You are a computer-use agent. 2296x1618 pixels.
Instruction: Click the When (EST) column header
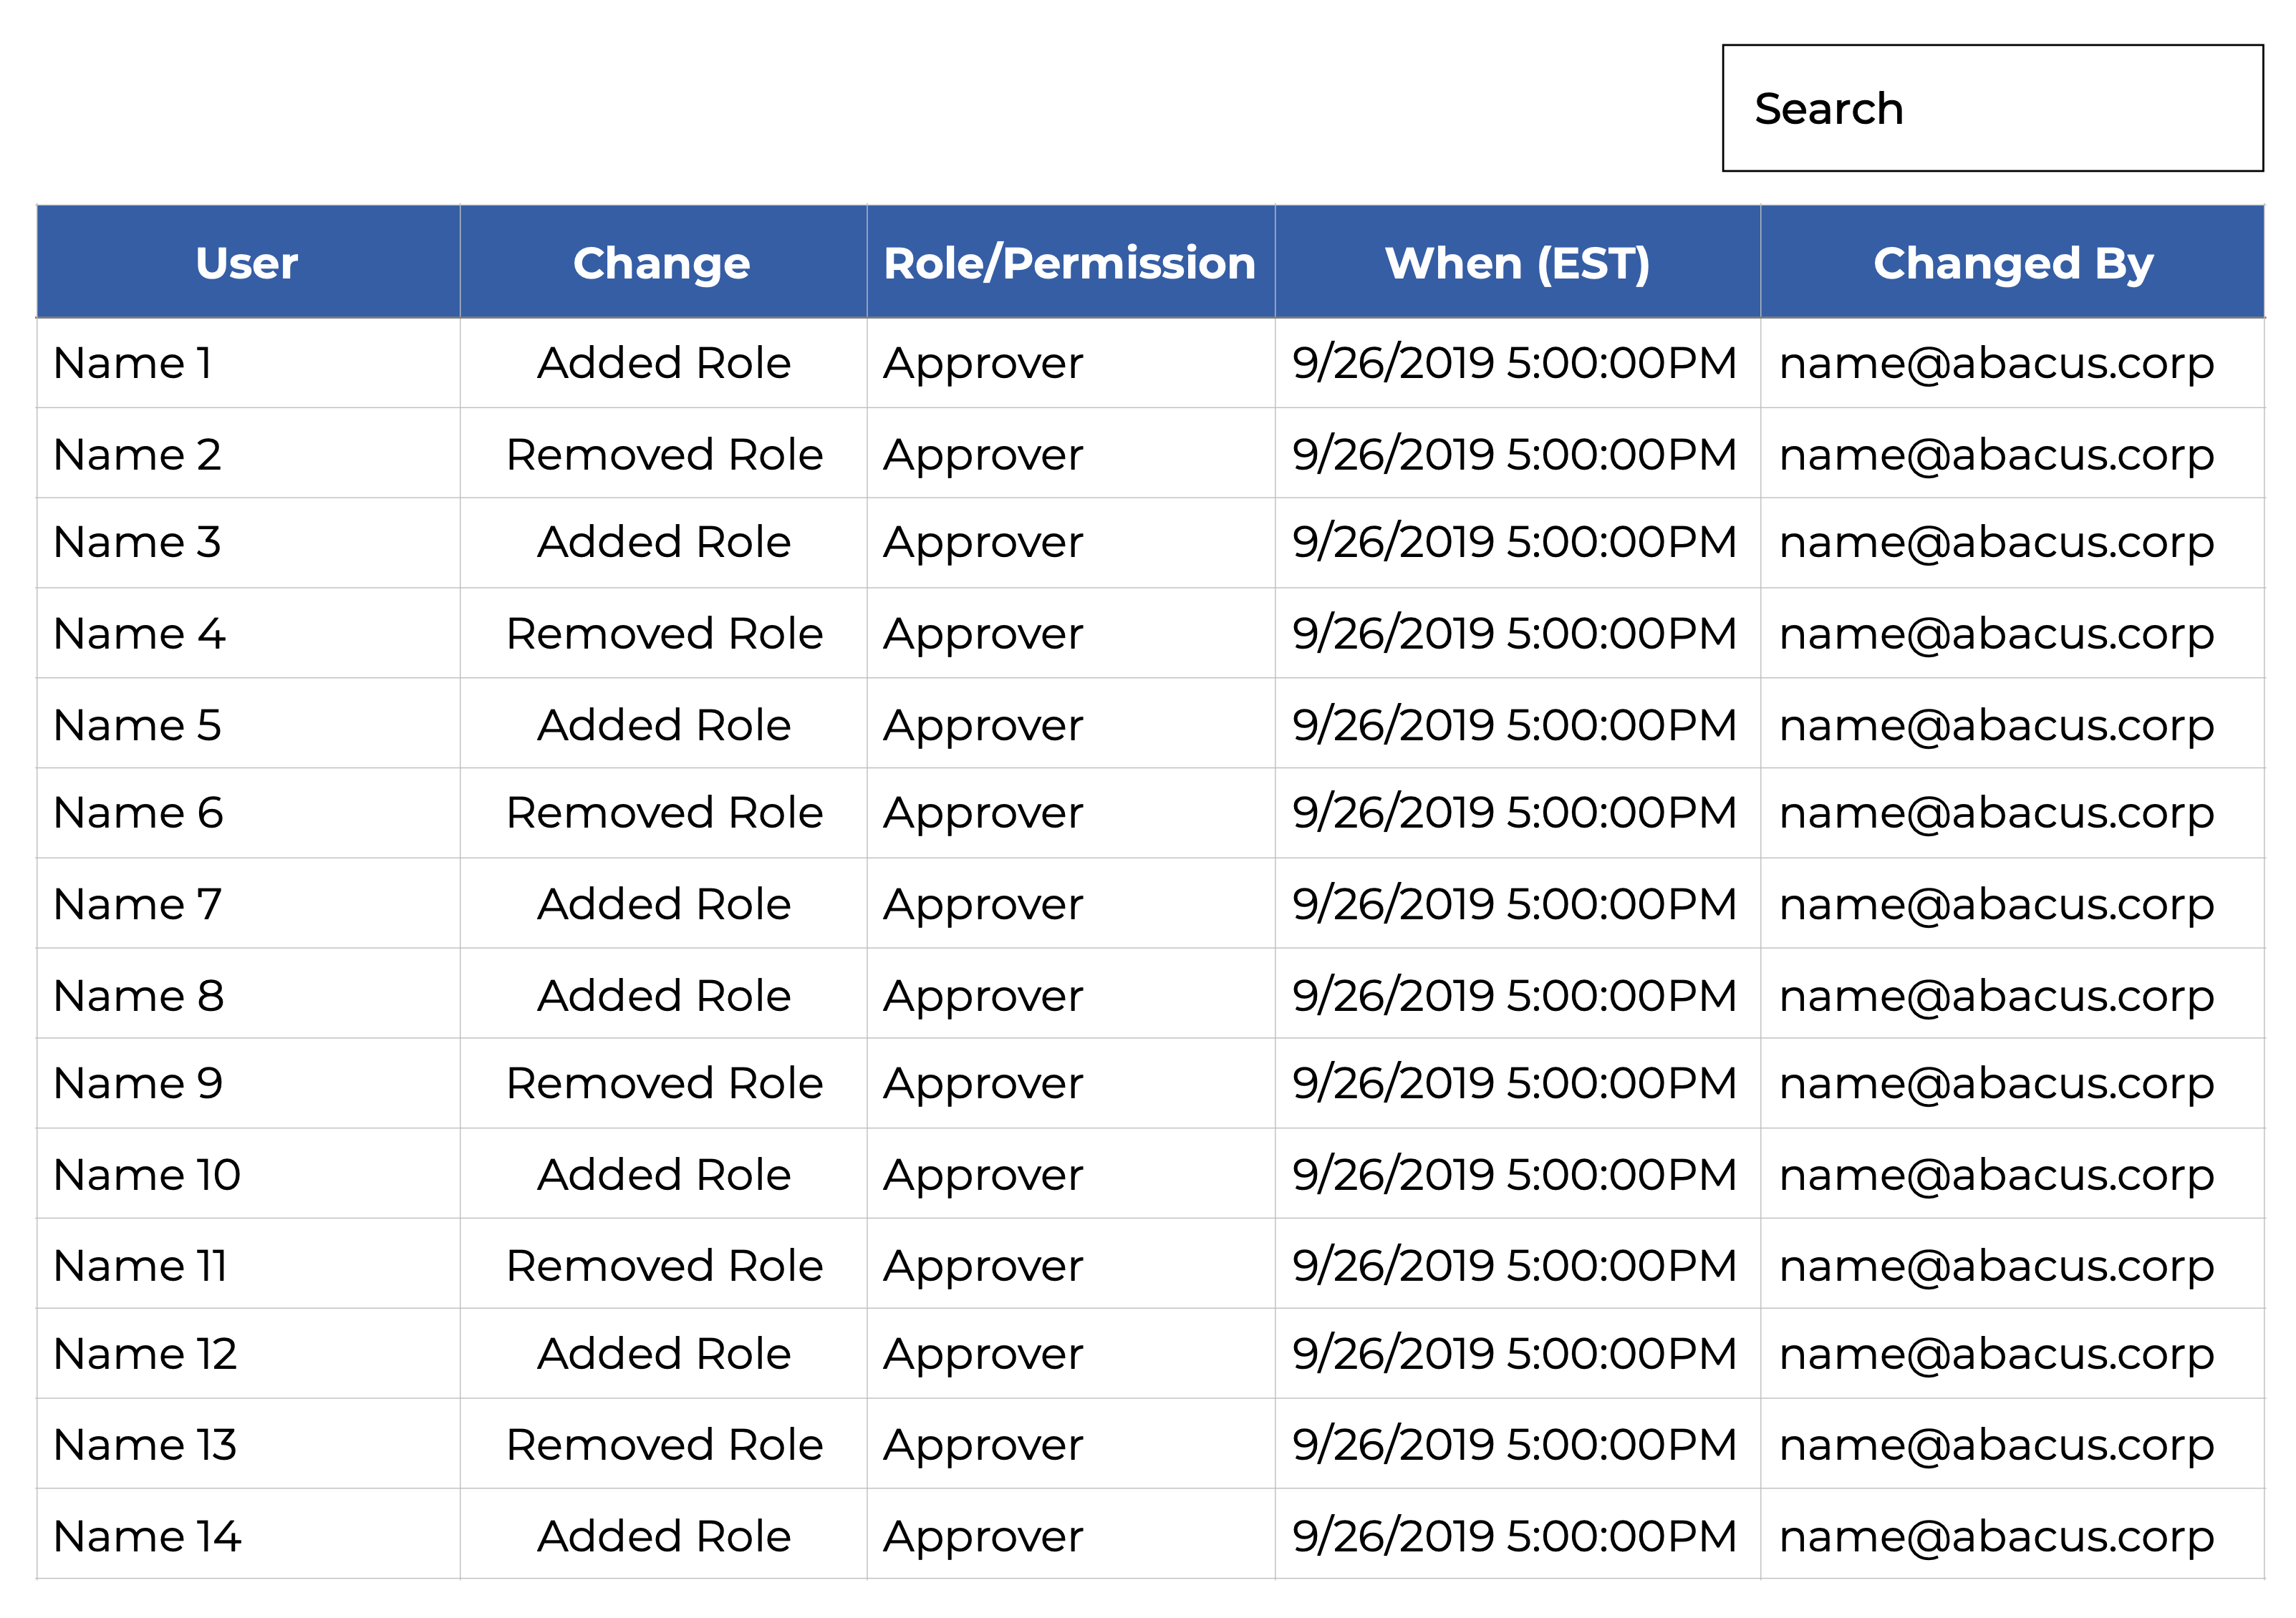click(1516, 263)
